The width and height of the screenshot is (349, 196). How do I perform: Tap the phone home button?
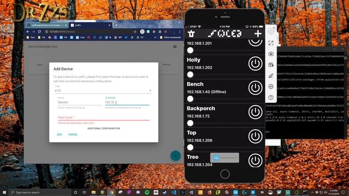pyautogui.click(x=225, y=174)
